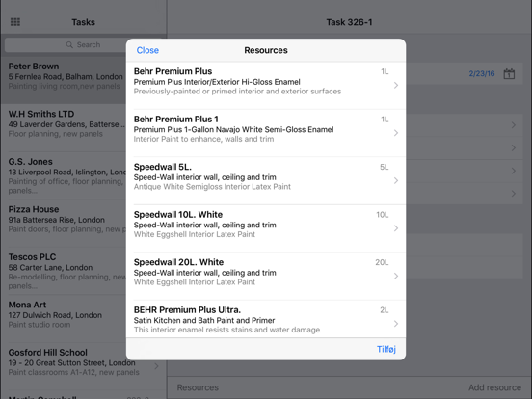Click the Resources dialog title
532x399 pixels.
tap(266, 50)
